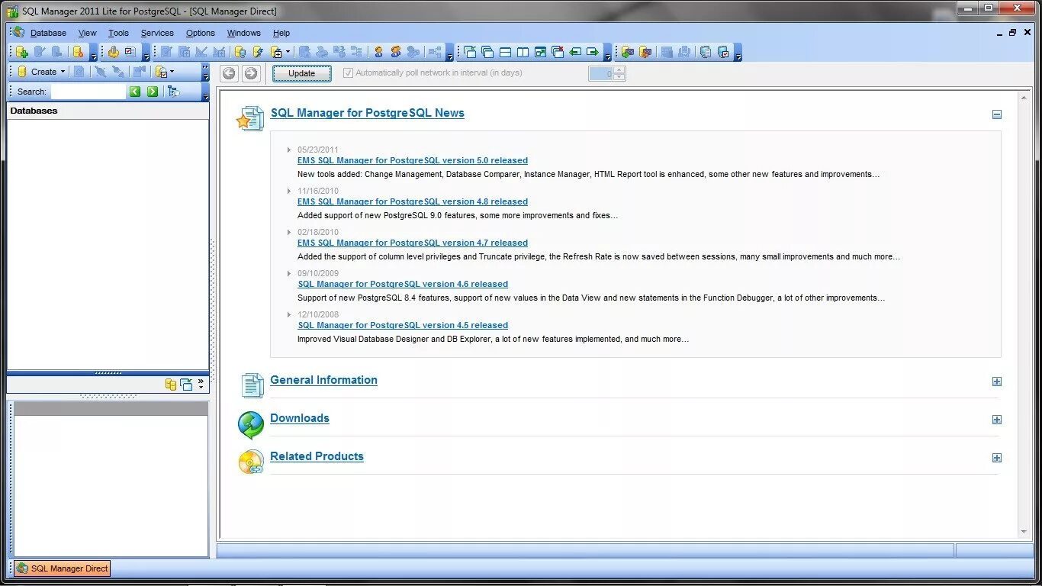This screenshot has width=1042, height=586.
Task: Open the Services menu
Action: 157,33
